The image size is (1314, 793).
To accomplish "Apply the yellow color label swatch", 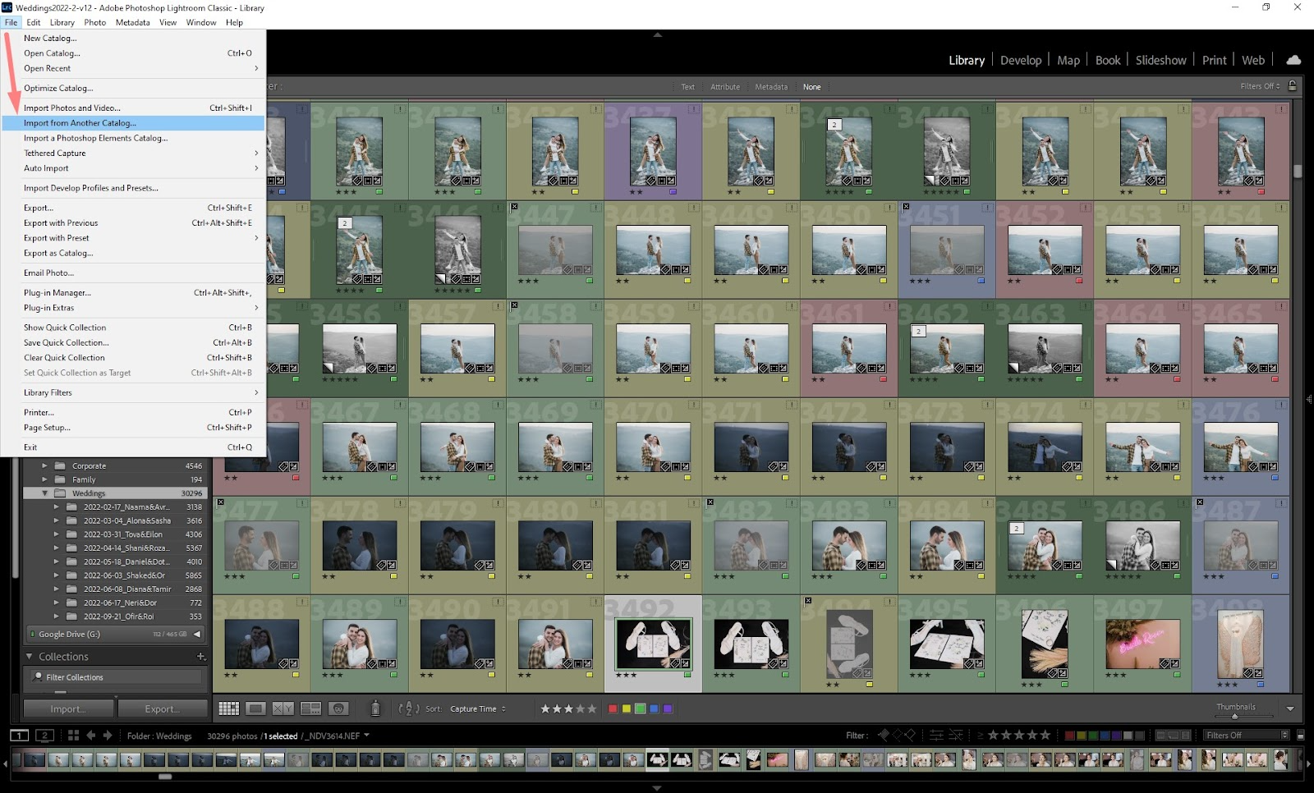I will coord(626,709).
